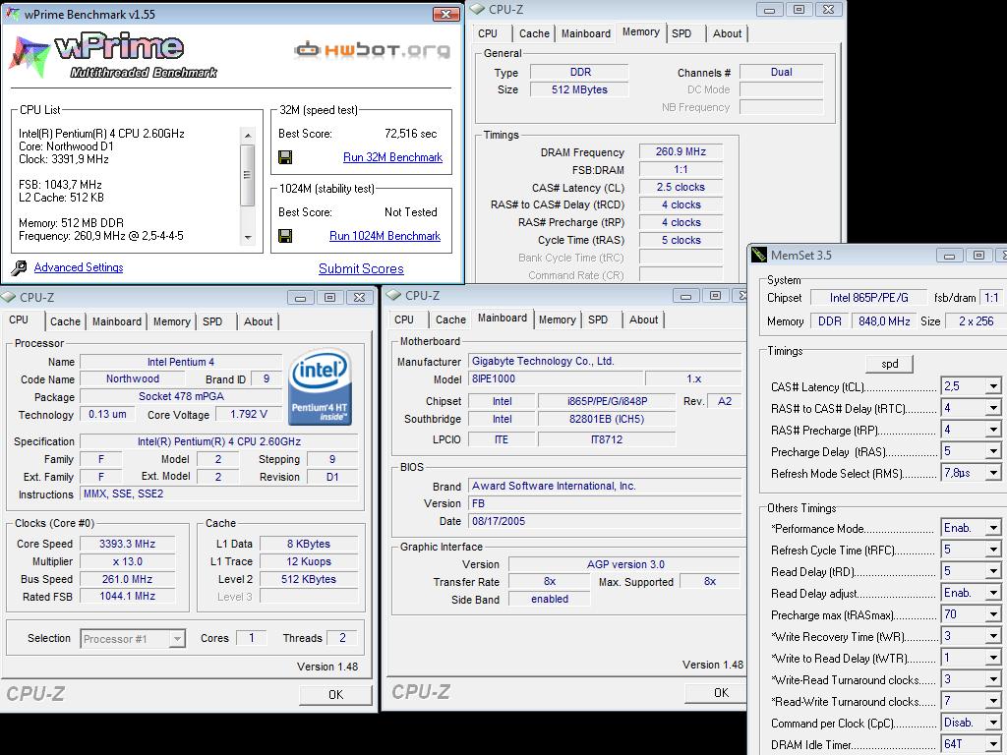Viewport: 1007px width, 755px height.
Task: Click the large wPrime colorful logo
Action: click(x=29, y=56)
